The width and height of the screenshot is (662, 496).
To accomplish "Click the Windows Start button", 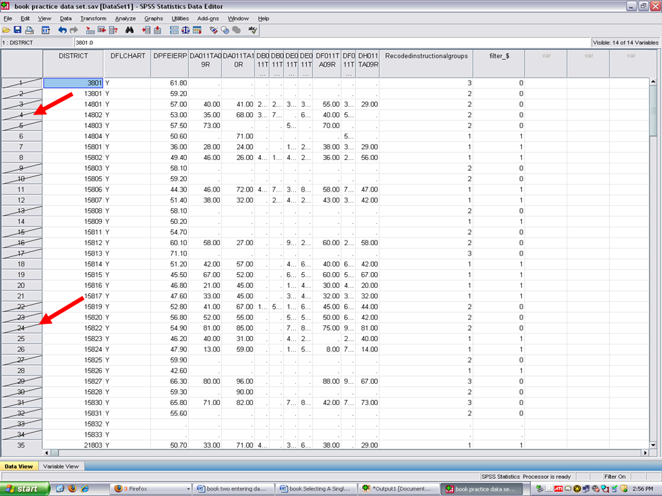I will [x=25, y=488].
